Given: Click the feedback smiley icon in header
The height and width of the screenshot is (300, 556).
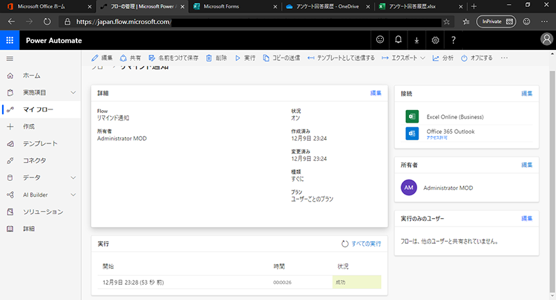Looking at the screenshot, I should point(380,40).
